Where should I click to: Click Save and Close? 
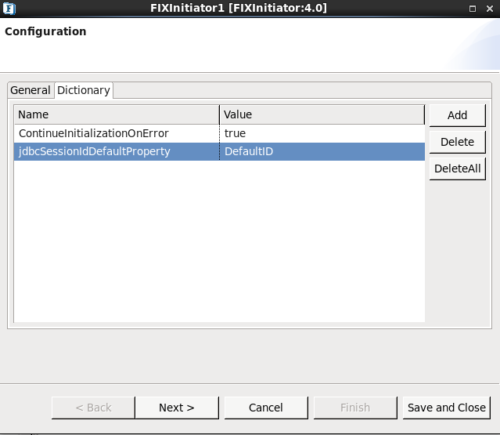tap(447, 408)
